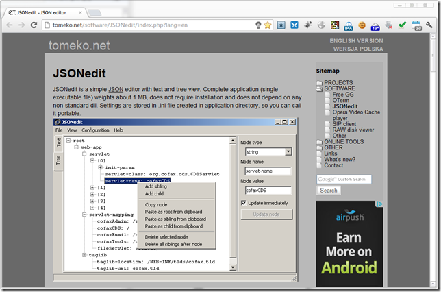Click the bug extension icon
Viewport: 441px width, 292px height.
[308, 25]
